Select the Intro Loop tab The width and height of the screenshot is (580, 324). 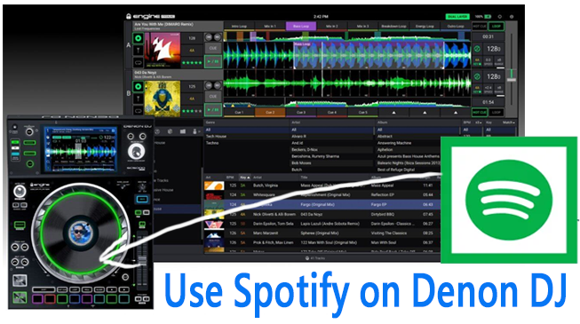click(239, 27)
